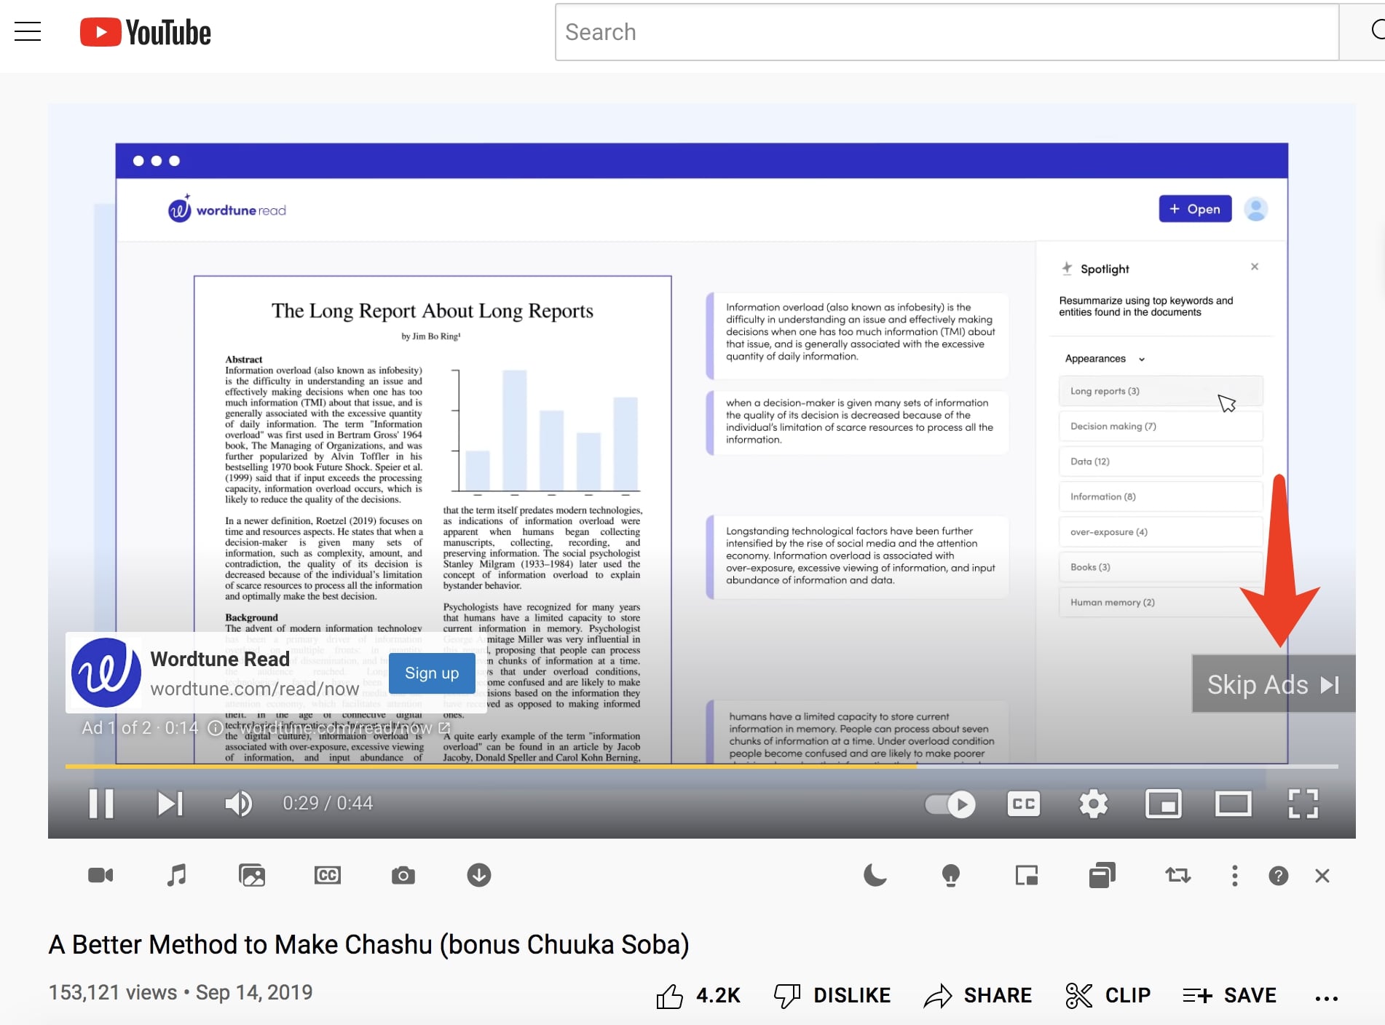Screen dimensions: 1385x1025
Task: Select the music note icon below the player
Action: coord(175,875)
